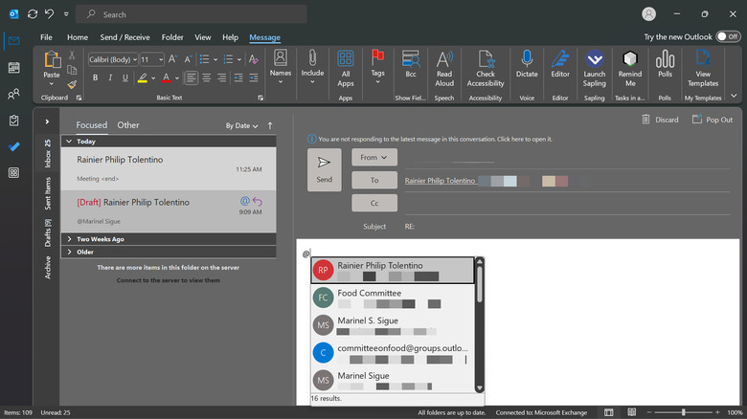Toggle Align Left paragraph alignment

coord(191,77)
